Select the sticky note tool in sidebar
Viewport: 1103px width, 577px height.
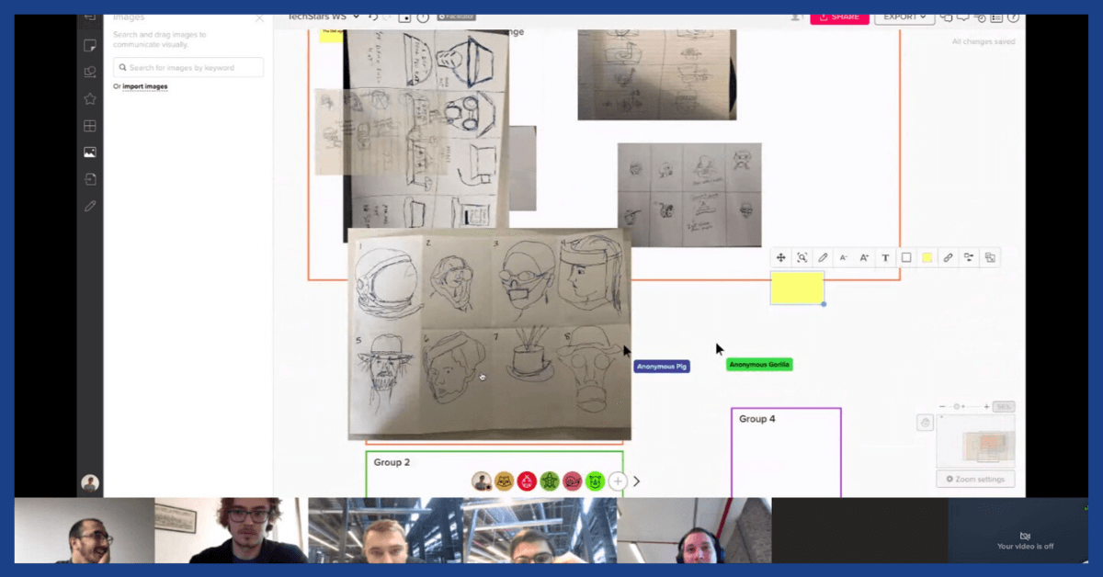pos(90,45)
